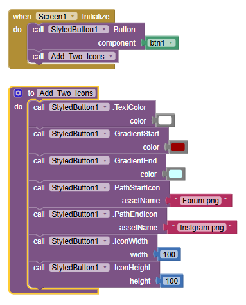Viewport: 246px width, 305px height.
Task: Select the when Screen1.Initialize event block
Action: click(61, 16)
